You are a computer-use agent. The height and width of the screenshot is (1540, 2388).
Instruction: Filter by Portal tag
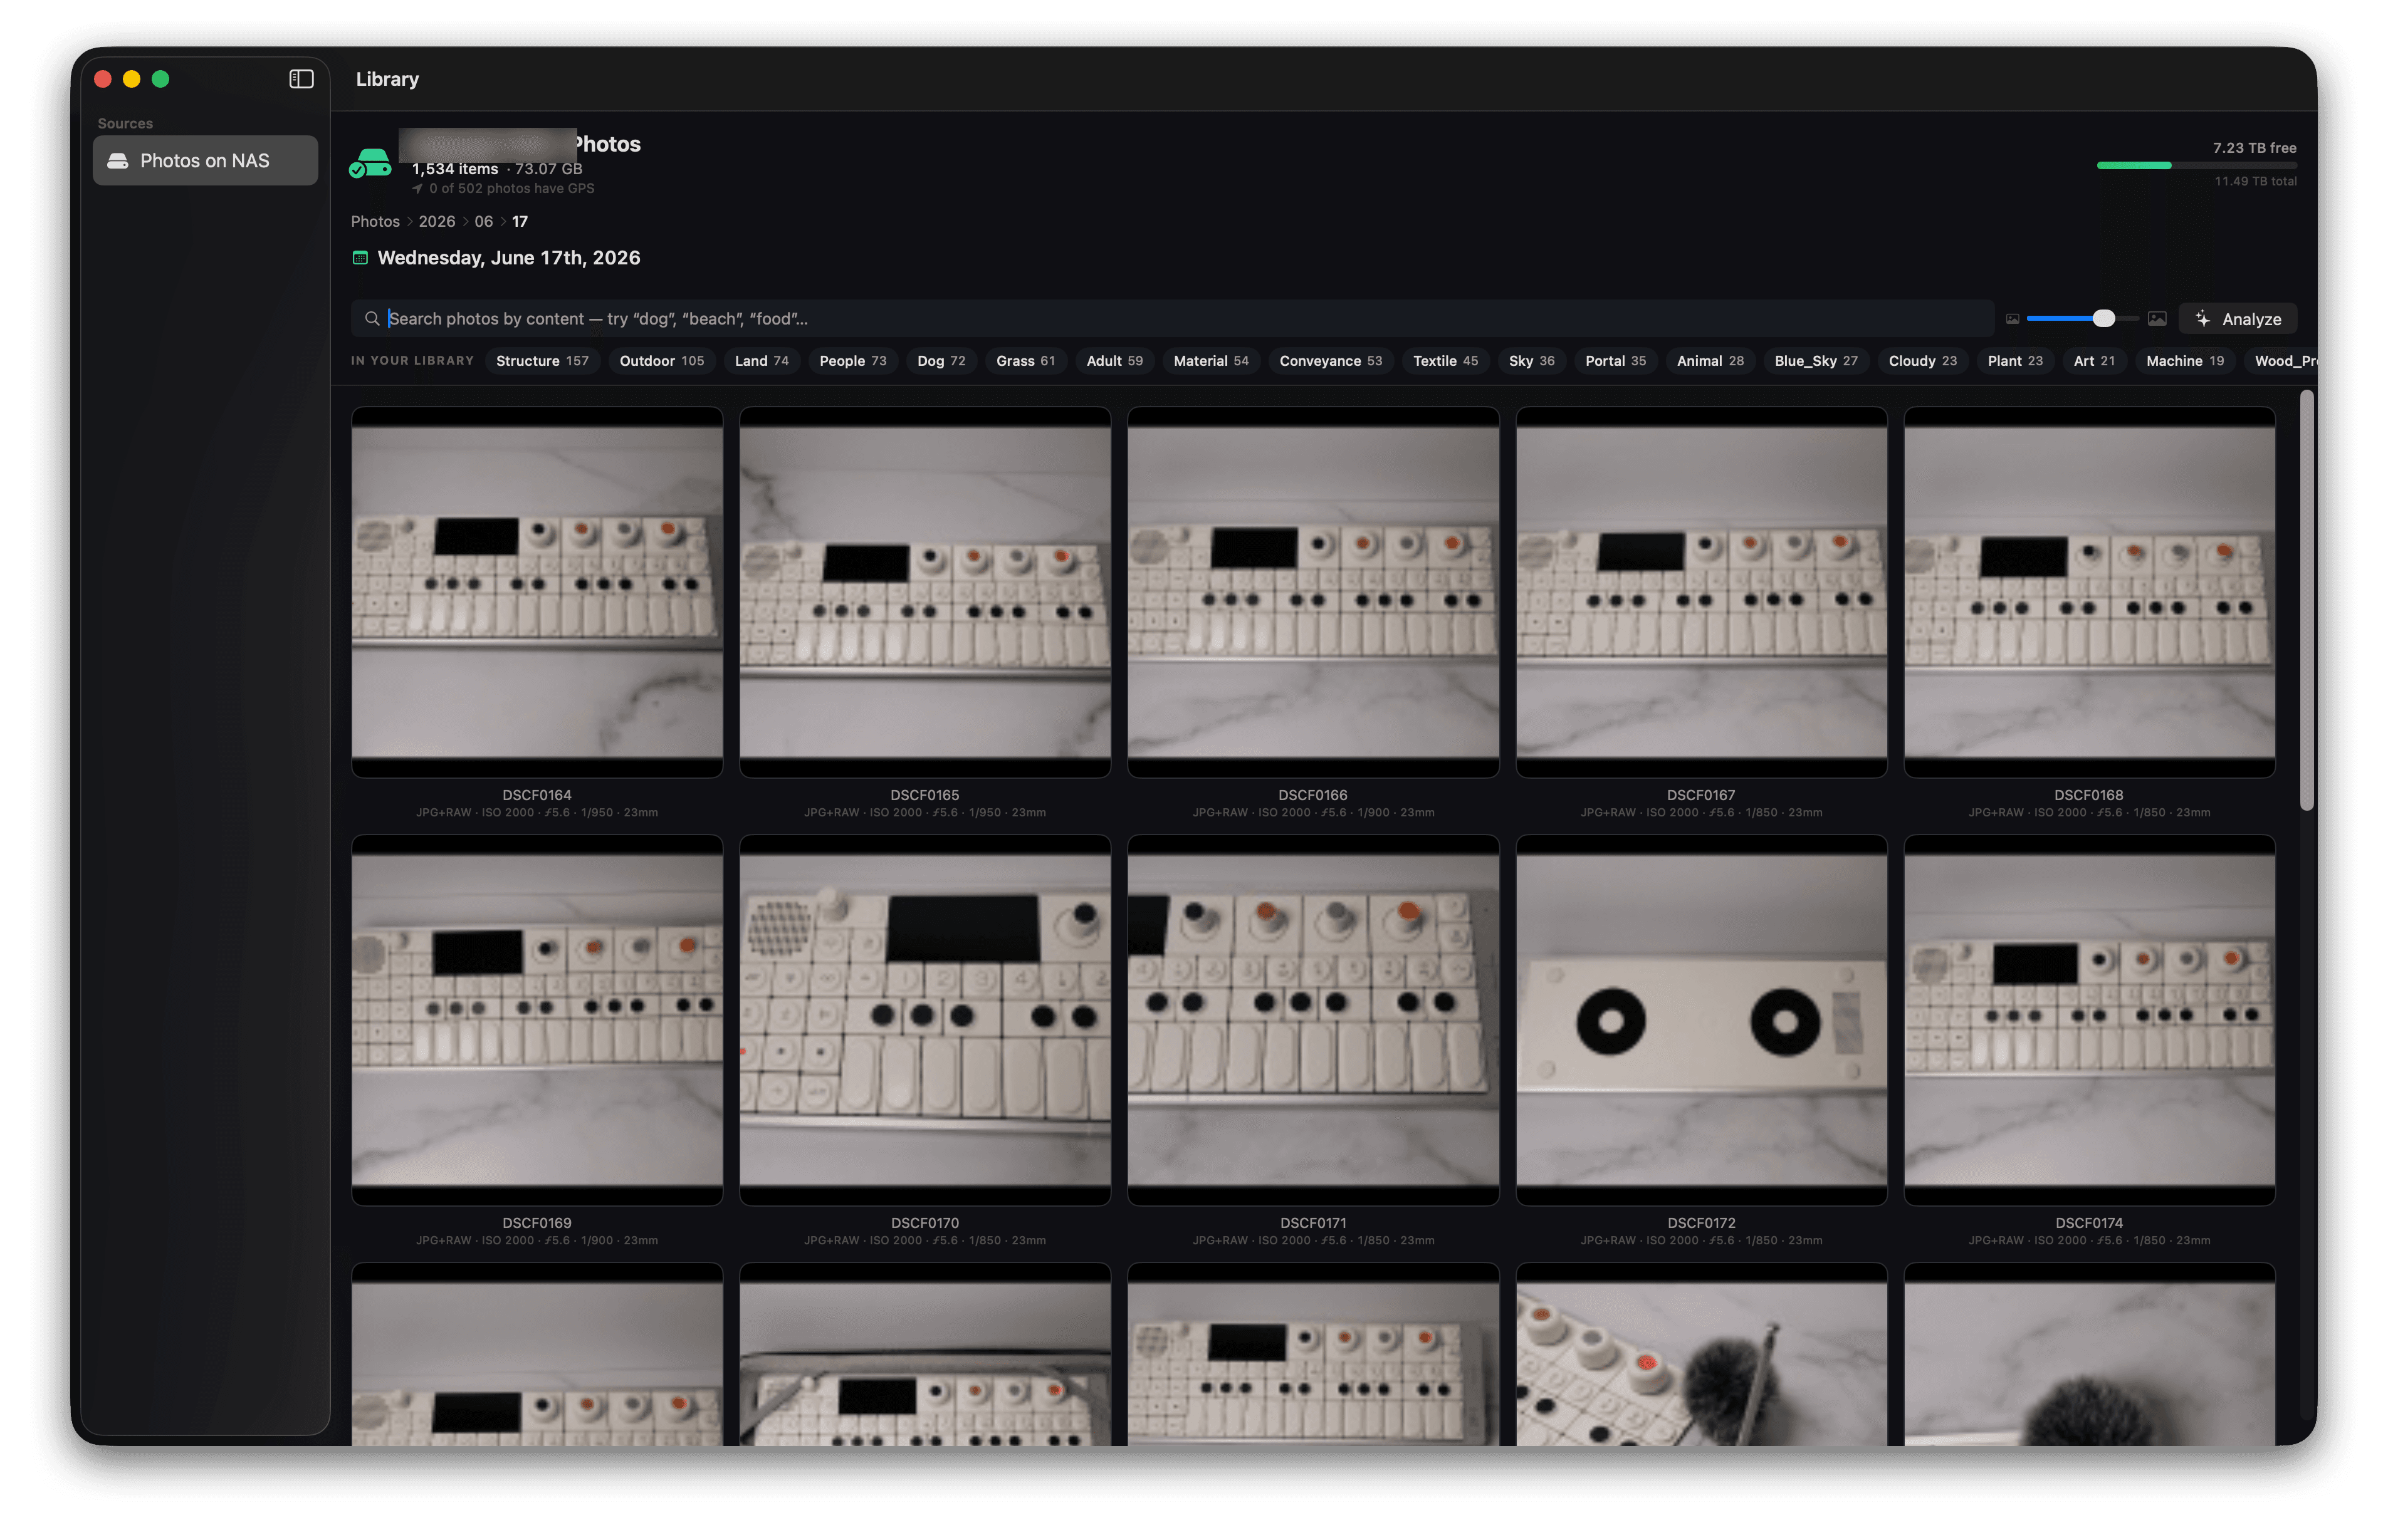[1615, 361]
